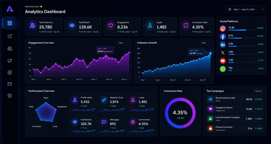Open the Product Promotion campaign row
271x144 pixels.
click(x=235, y=128)
